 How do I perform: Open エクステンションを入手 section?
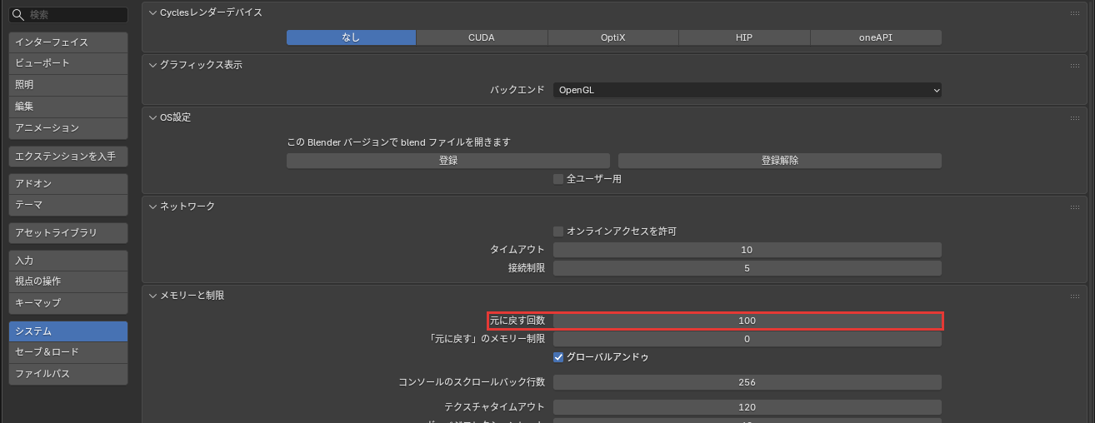68,156
